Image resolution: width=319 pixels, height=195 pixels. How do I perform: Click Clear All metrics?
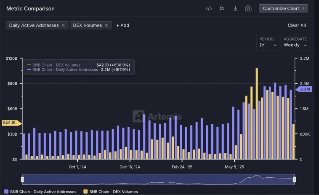297,25
